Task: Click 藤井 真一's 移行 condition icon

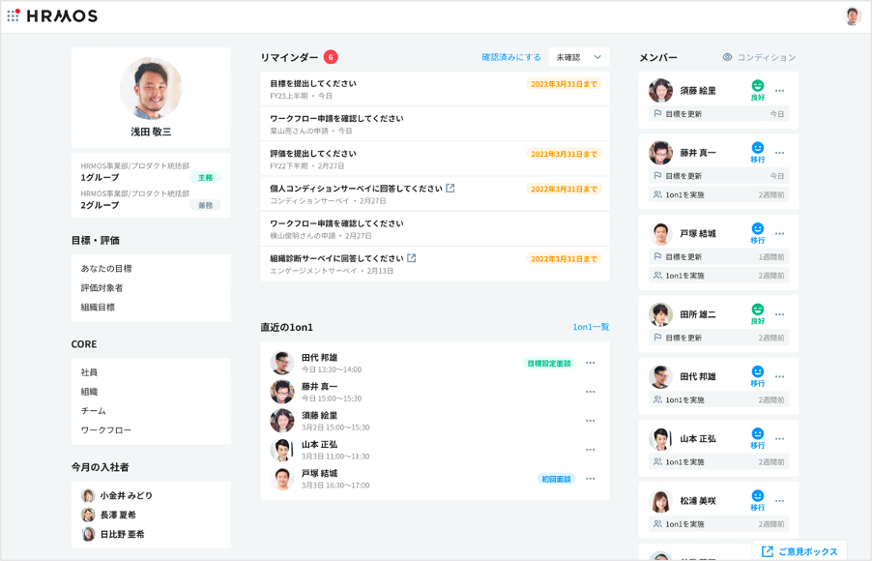Action: 757,148
